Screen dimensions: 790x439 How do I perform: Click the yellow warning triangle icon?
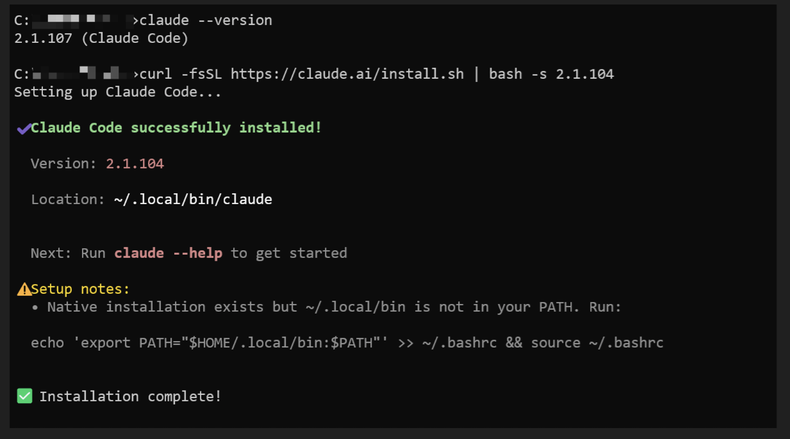click(24, 290)
